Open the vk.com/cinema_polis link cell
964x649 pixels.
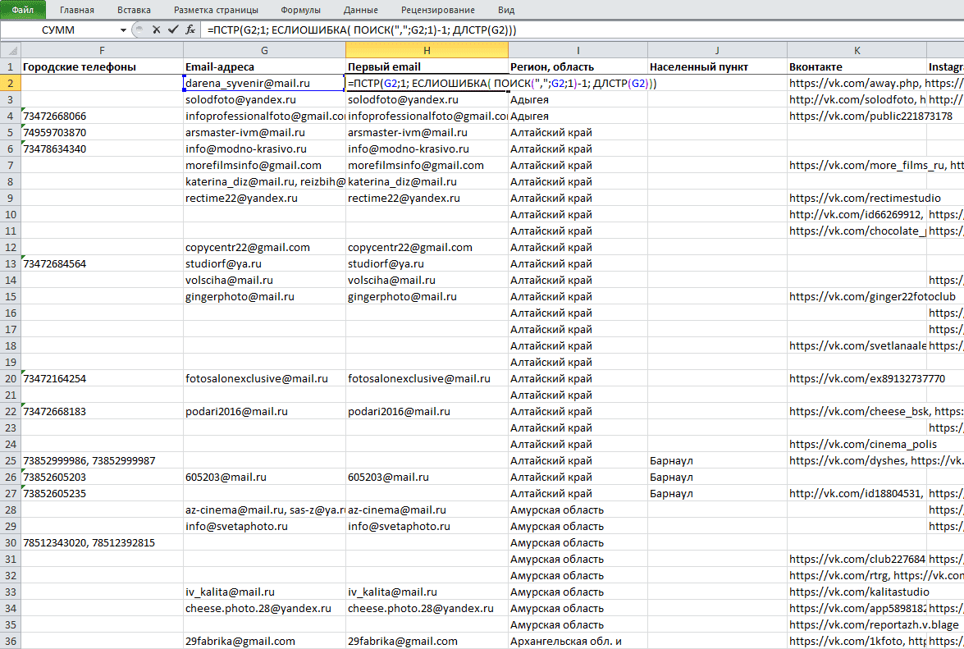pos(857,444)
